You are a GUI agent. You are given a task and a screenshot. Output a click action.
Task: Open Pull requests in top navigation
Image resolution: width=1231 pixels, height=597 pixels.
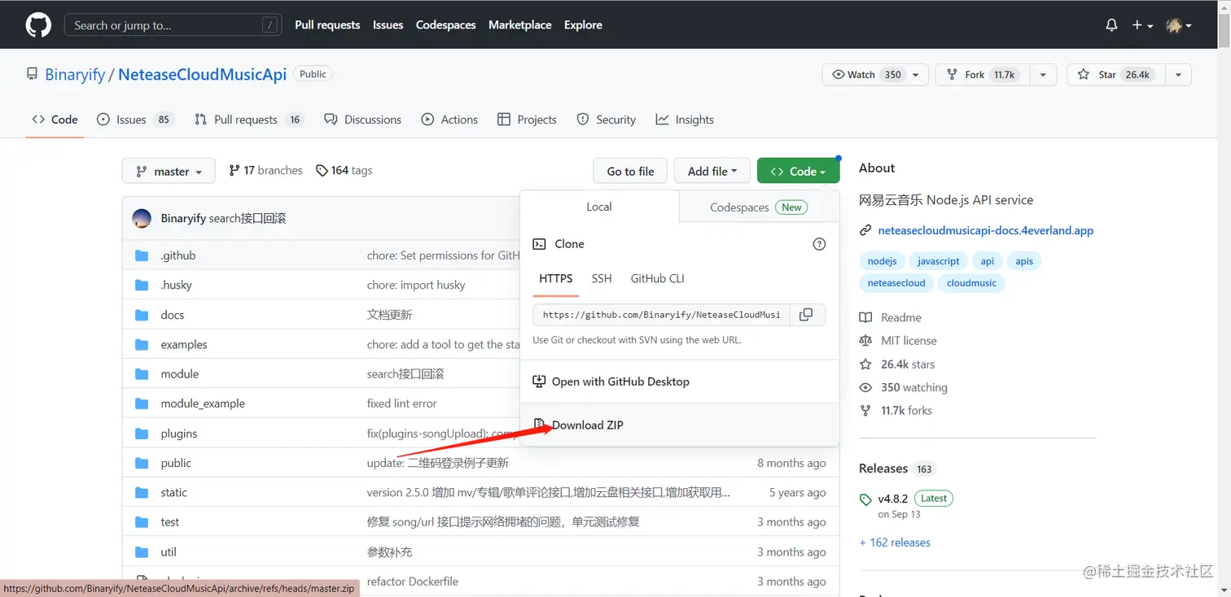[327, 25]
